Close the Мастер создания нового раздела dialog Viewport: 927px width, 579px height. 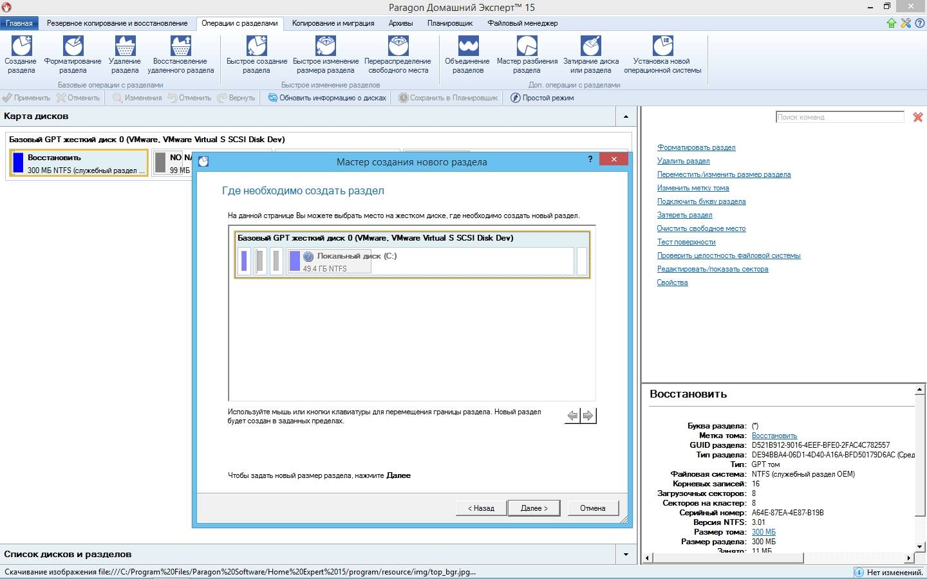pos(613,159)
